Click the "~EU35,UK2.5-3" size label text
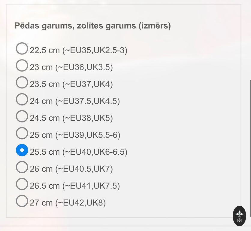Screen dimensions: 251x231 [x=95, y=50]
